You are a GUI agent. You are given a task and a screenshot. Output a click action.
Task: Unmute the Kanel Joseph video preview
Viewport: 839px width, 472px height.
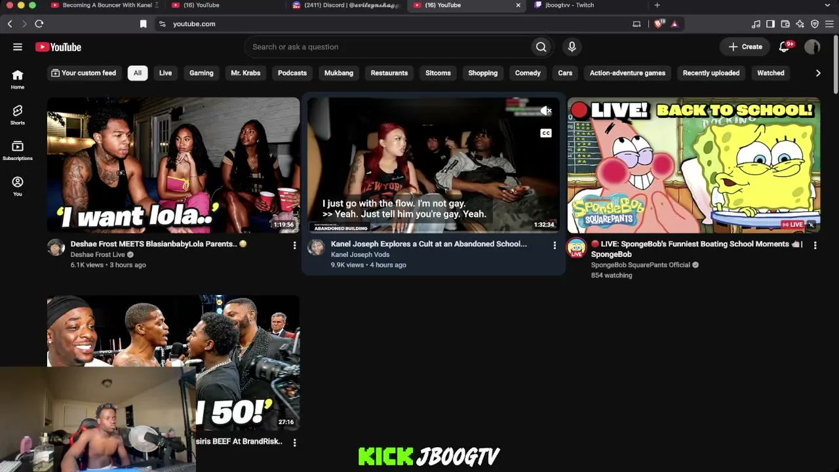(545, 111)
